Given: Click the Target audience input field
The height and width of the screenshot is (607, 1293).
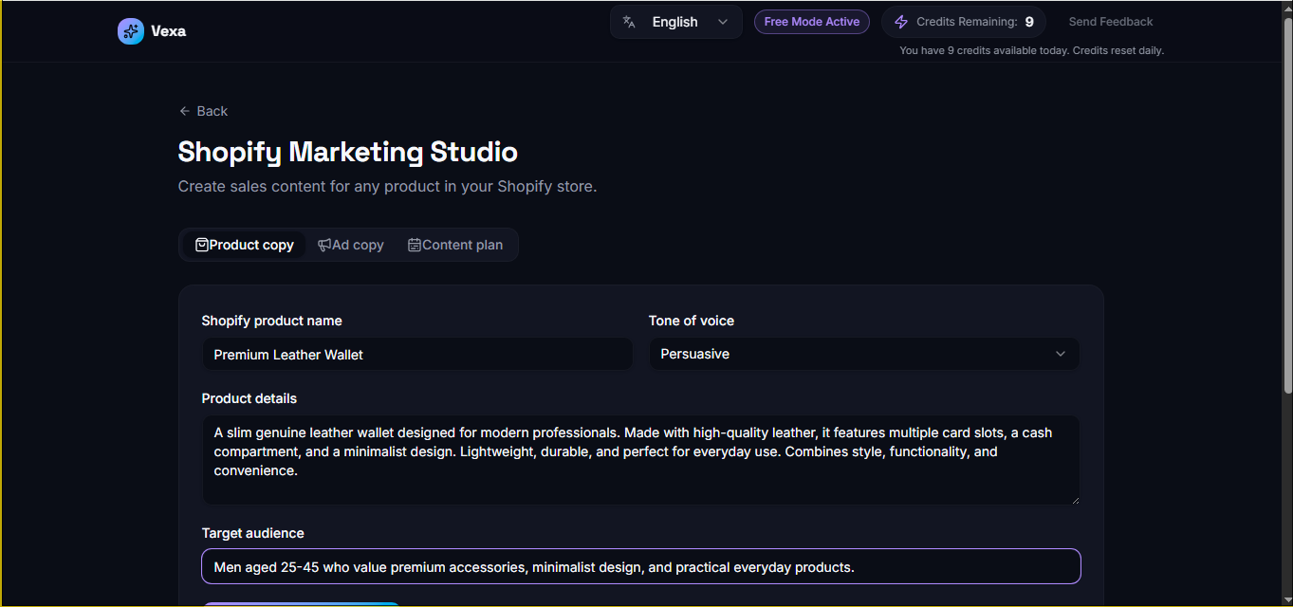Looking at the screenshot, I should tap(641, 567).
